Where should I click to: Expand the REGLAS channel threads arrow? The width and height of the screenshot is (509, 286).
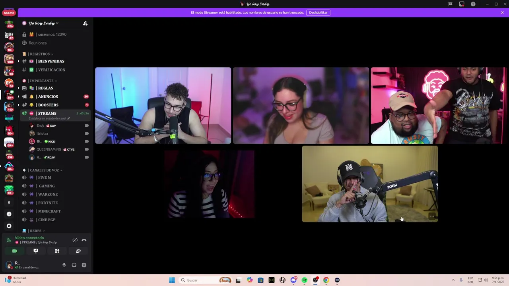[18, 88]
